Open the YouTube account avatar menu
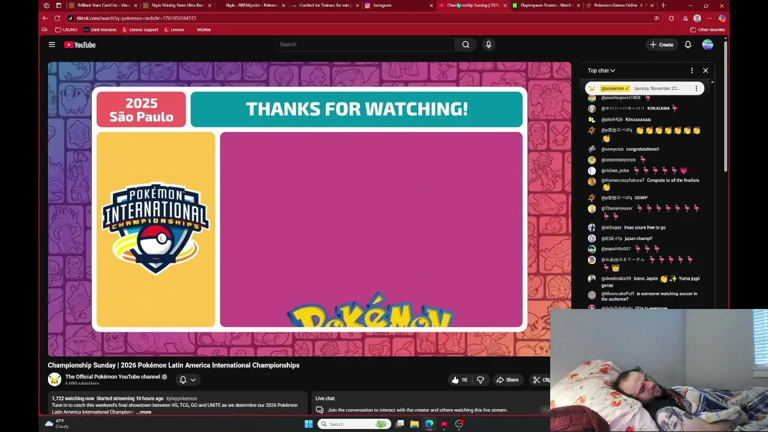 pos(708,44)
